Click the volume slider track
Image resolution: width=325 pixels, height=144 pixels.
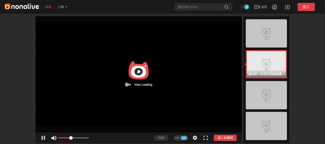pos(79,138)
